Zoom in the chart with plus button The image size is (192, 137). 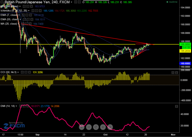coord(103,127)
